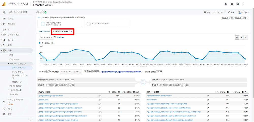Open the ページビュー数 metric dropdown

pos(46,37)
